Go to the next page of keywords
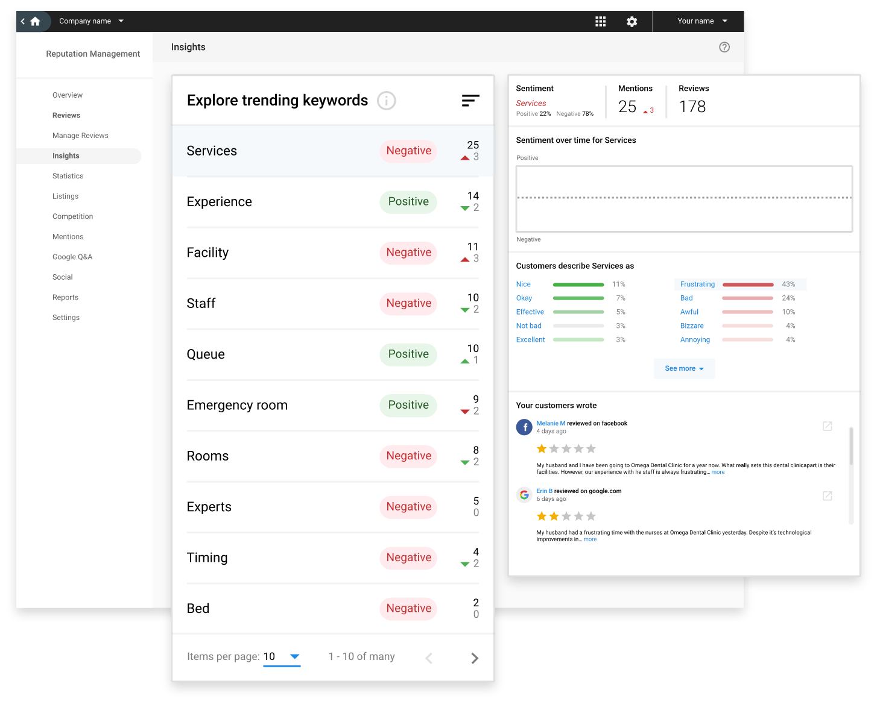The image size is (877, 704). click(475, 658)
